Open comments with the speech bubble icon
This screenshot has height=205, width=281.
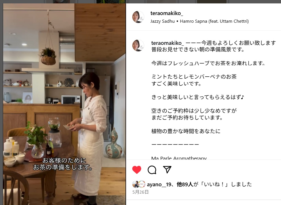152,170
